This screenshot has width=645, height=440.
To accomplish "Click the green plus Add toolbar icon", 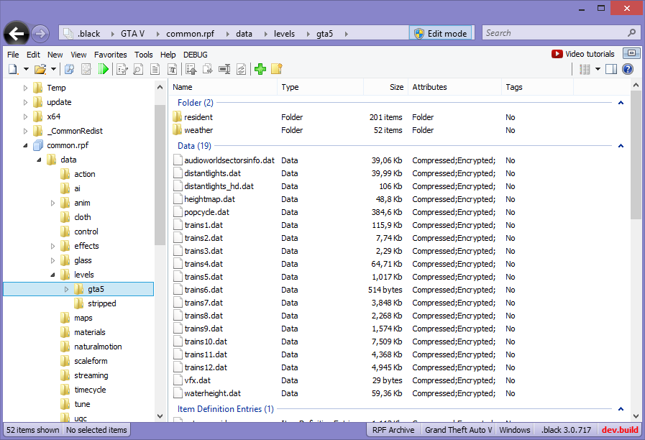I will point(260,69).
